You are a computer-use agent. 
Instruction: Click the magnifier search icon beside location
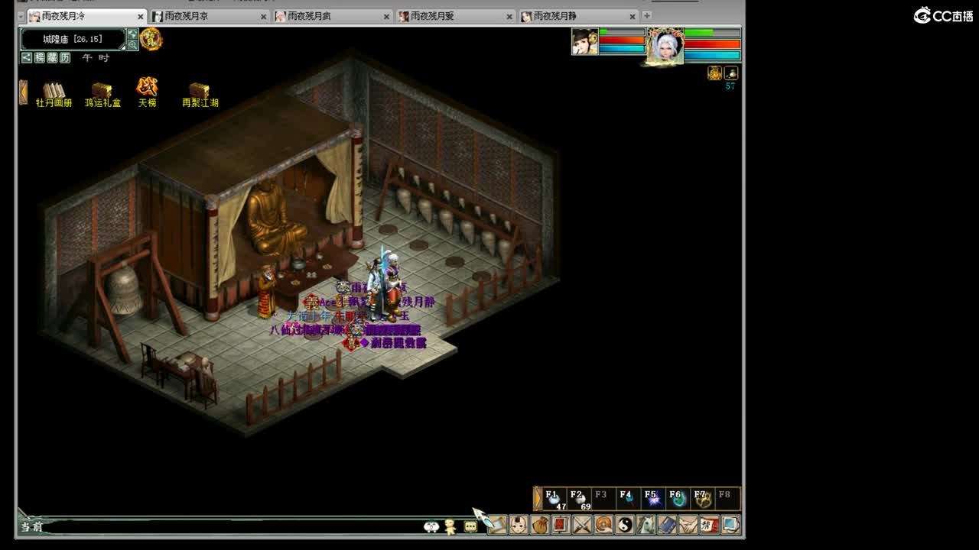pos(133,45)
